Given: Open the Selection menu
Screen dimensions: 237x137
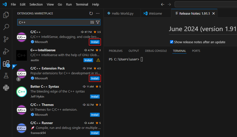Looking at the screenshot, I should [36, 4].
